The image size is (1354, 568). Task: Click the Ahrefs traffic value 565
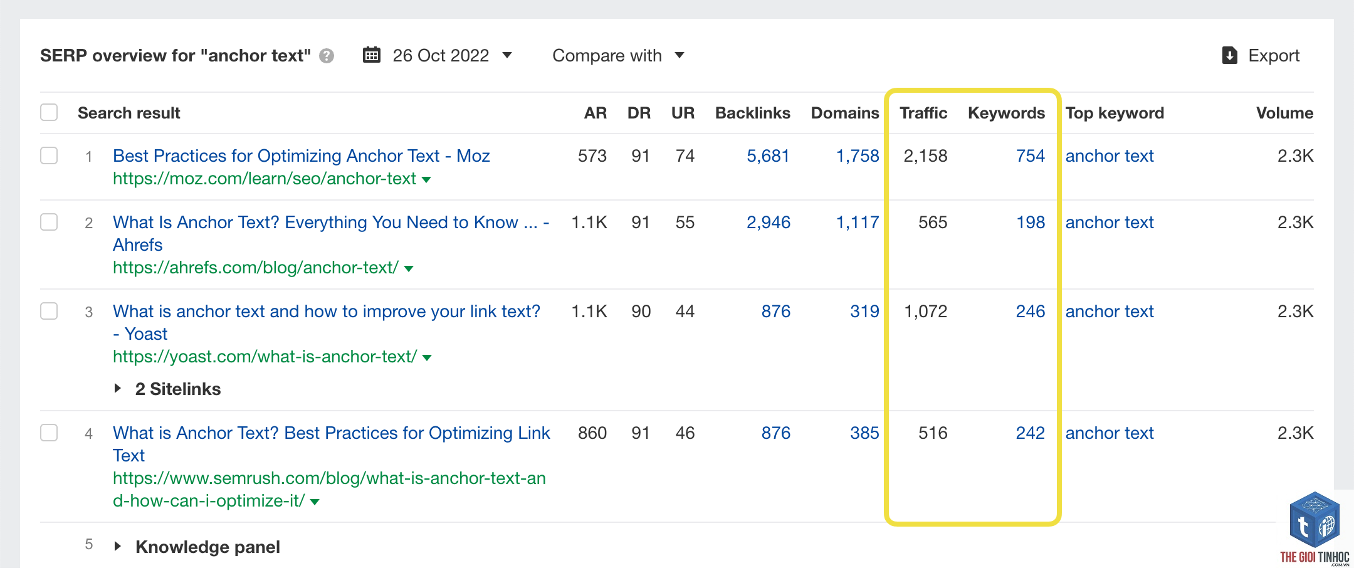[x=933, y=222]
